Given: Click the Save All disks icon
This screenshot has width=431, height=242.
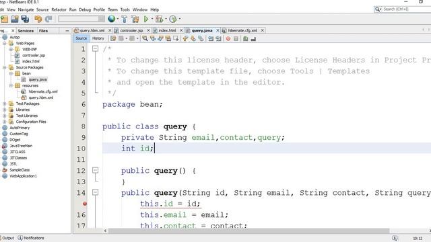Looking at the screenshot, I should point(25,19).
